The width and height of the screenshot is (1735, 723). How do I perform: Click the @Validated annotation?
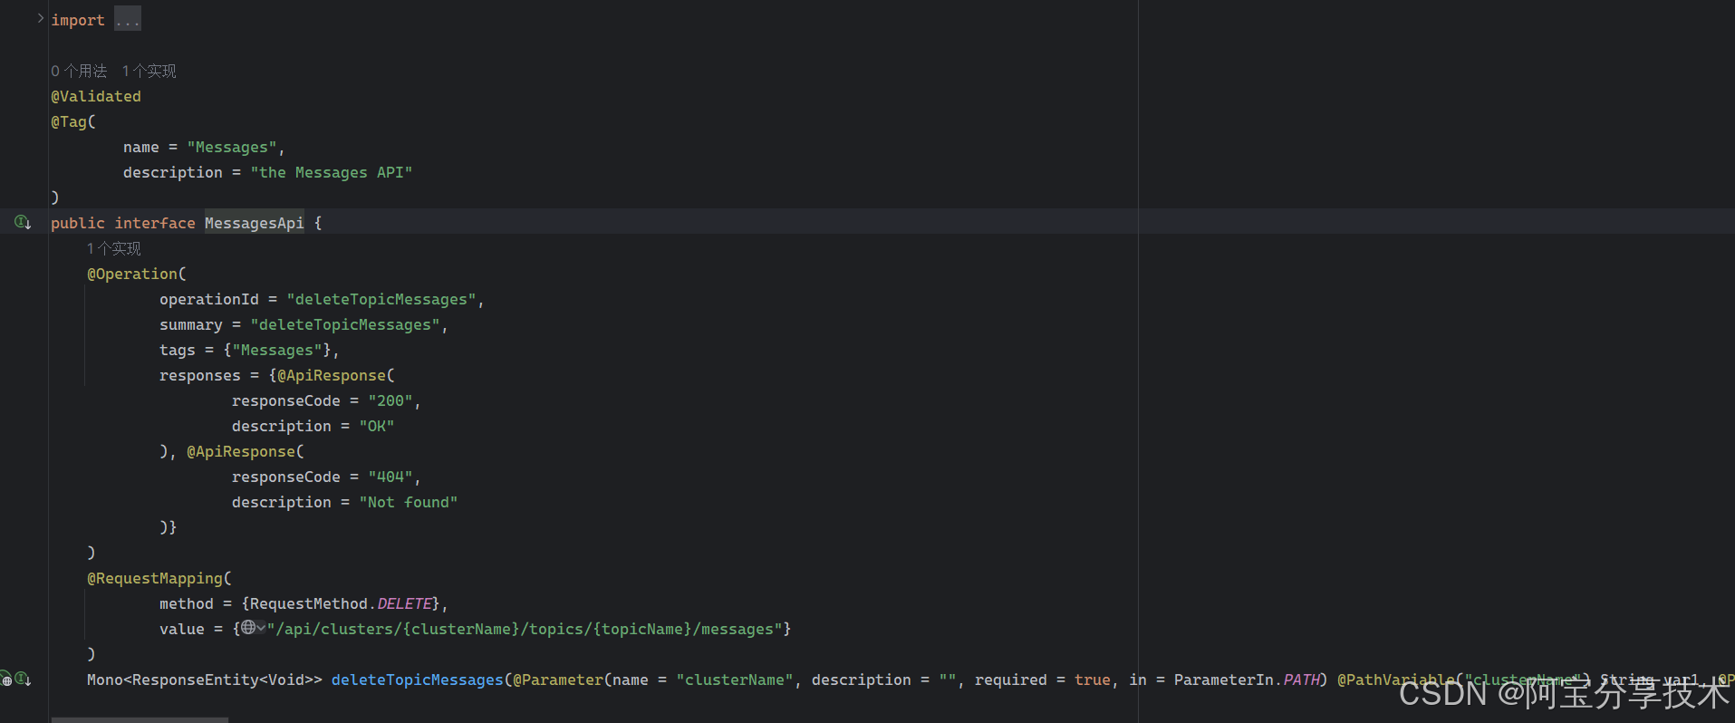[96, 96]
